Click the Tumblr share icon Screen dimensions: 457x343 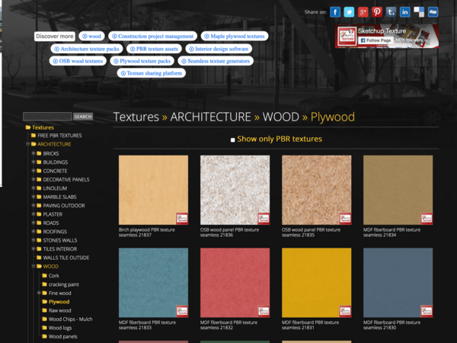(x=391, y=12)
